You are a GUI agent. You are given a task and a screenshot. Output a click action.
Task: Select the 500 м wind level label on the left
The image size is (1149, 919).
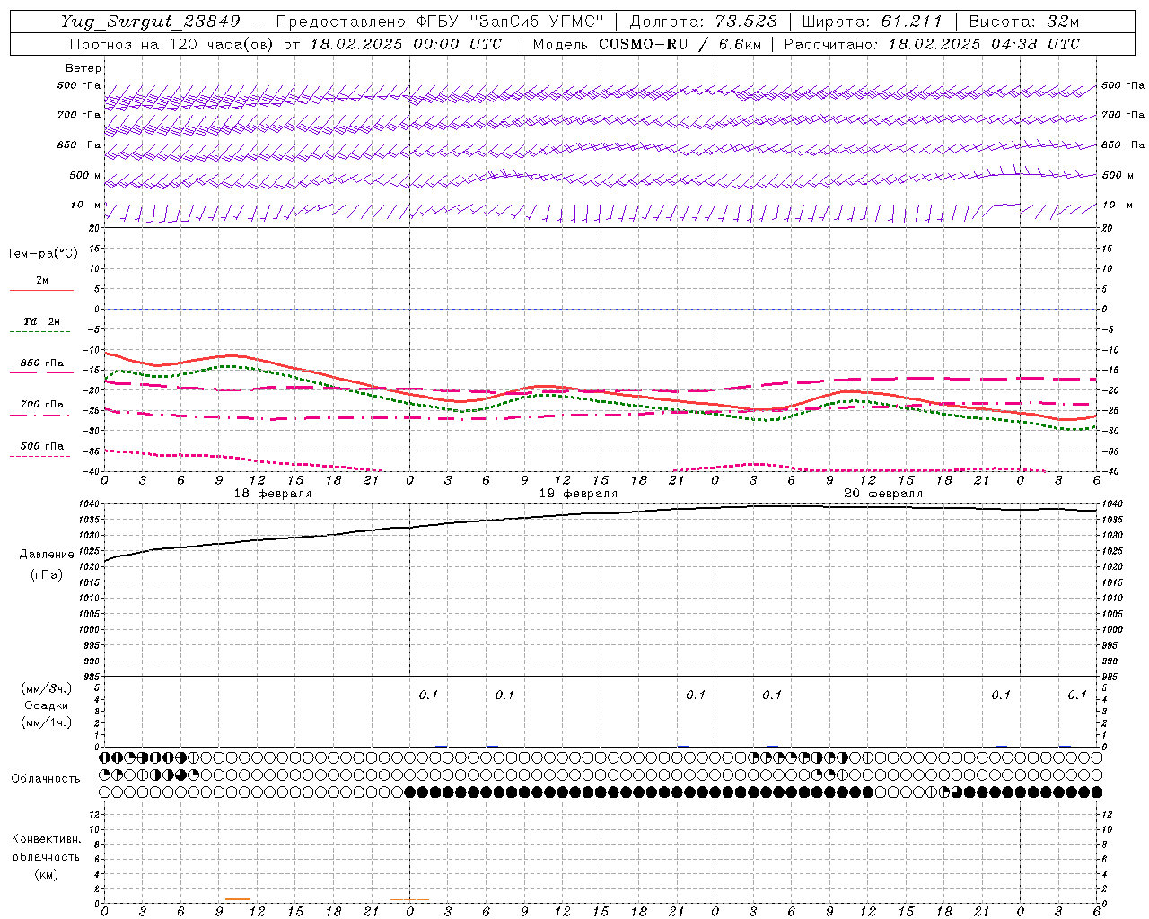pos(85,175)
